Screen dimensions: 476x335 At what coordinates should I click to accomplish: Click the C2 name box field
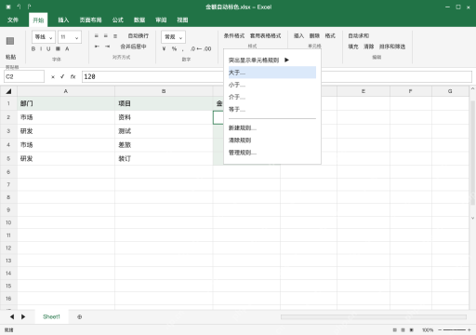[x=24, y=76]
